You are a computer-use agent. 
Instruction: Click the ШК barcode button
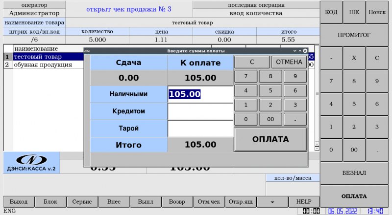[x=354, y=12]
